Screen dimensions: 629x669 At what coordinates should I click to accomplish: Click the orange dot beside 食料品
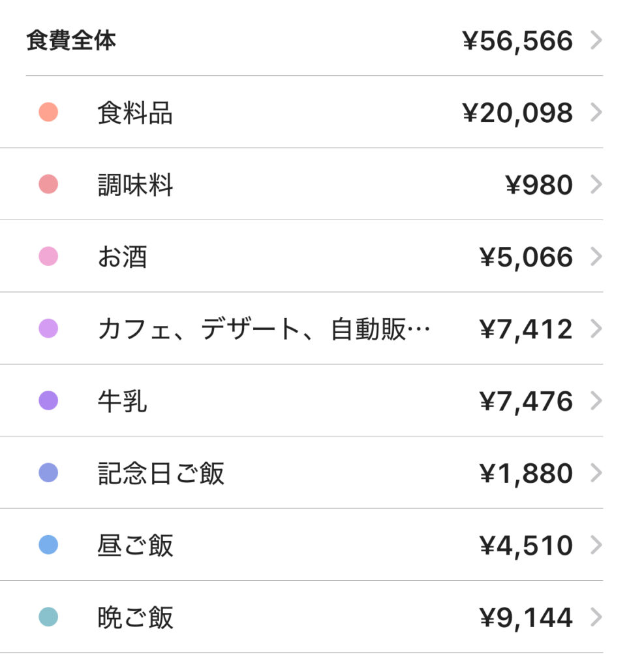48,112
